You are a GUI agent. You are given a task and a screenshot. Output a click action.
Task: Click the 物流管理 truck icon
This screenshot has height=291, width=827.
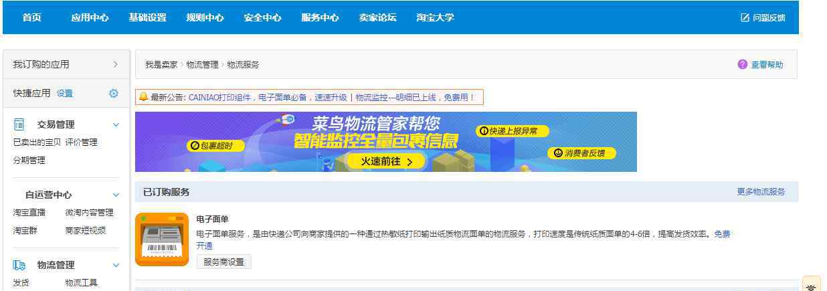coord(19,265)
